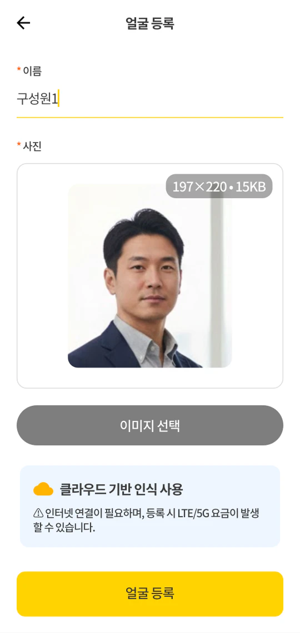Tap the warning triangle icon

pyautogui.click(x=38, y=513)
